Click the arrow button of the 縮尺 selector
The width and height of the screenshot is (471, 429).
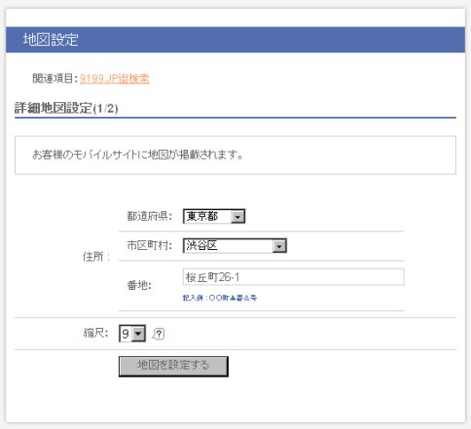point(138,334)
